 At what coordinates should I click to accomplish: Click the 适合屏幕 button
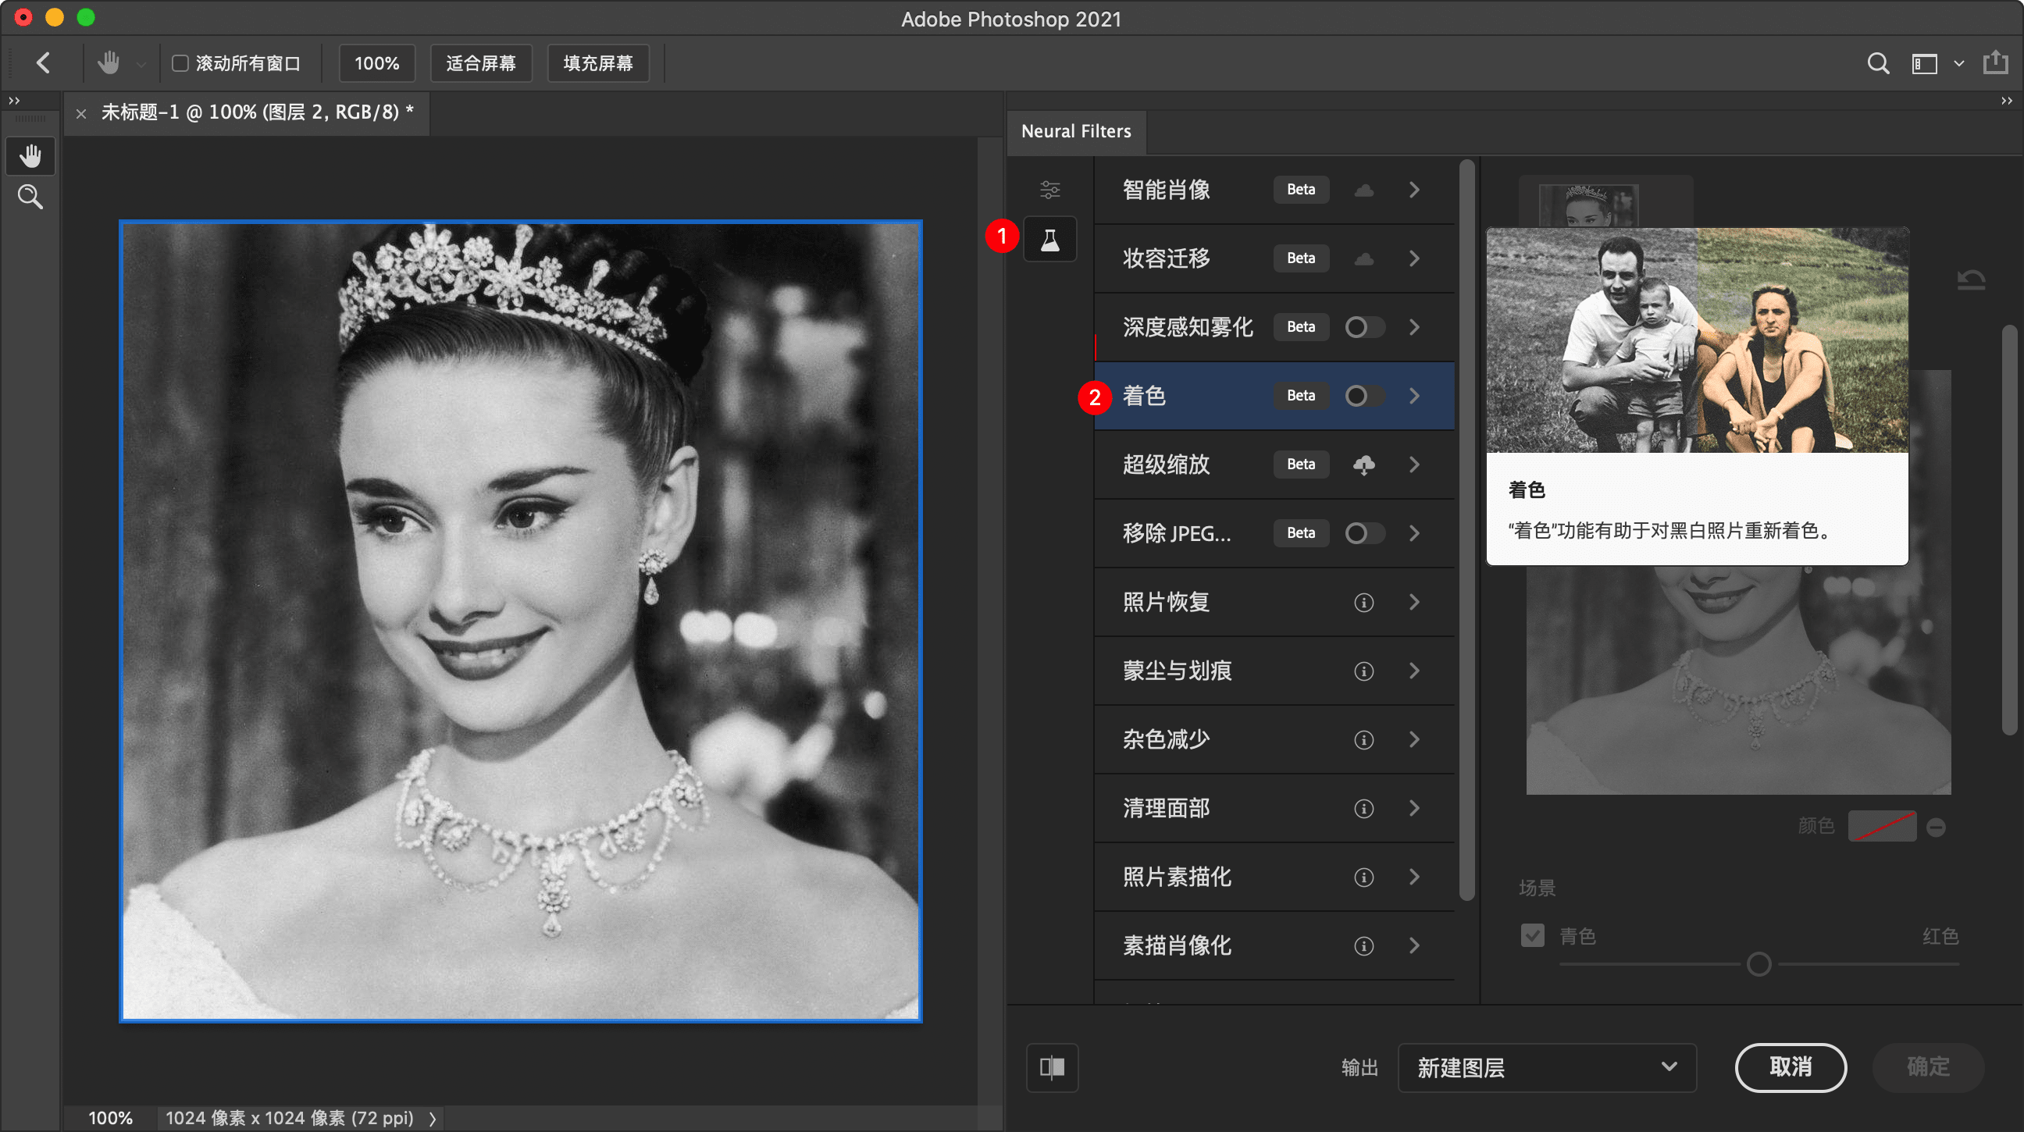(481, 62)
